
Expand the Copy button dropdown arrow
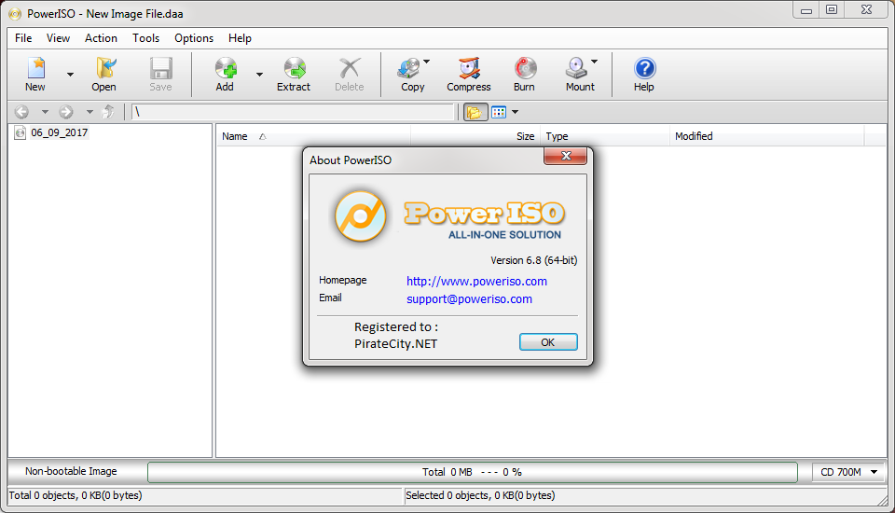pos(426,62)
